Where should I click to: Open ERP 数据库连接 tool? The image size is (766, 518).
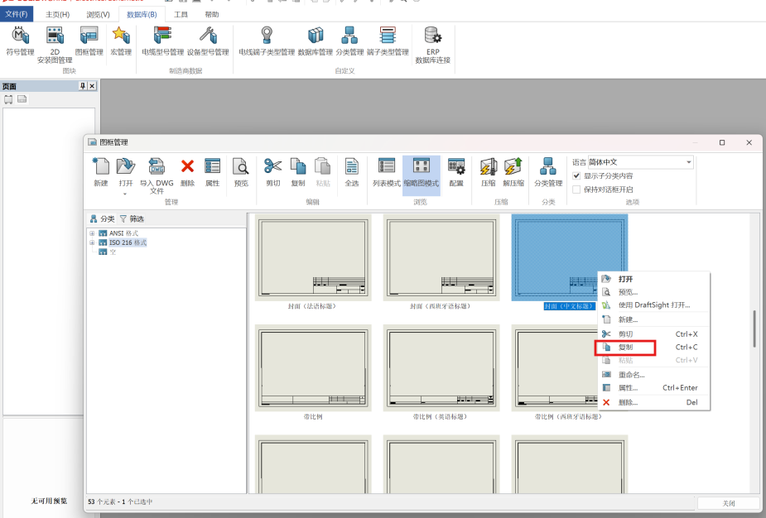[432, 43]
